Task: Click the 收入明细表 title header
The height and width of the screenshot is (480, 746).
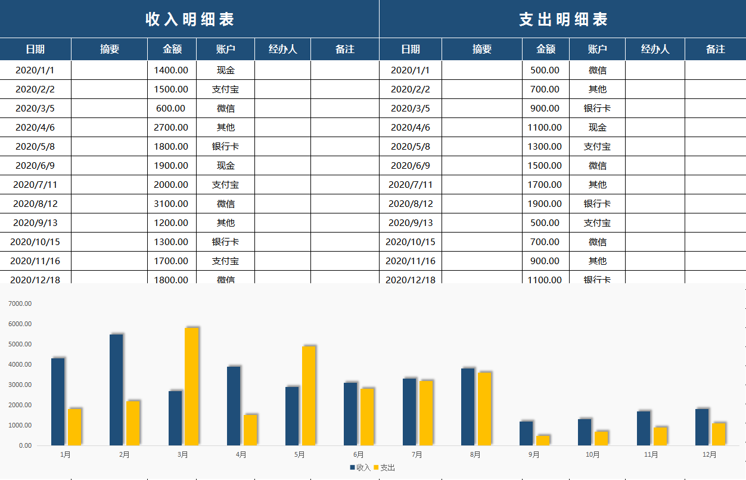Action: tap(189, 19)
